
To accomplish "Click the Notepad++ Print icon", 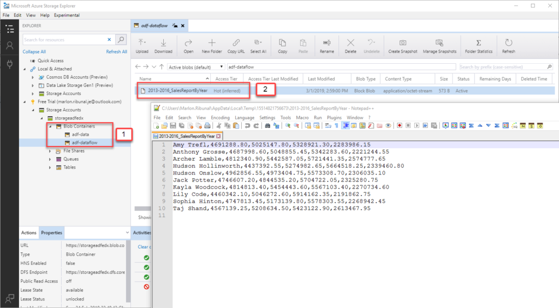I will click(207, 126).
